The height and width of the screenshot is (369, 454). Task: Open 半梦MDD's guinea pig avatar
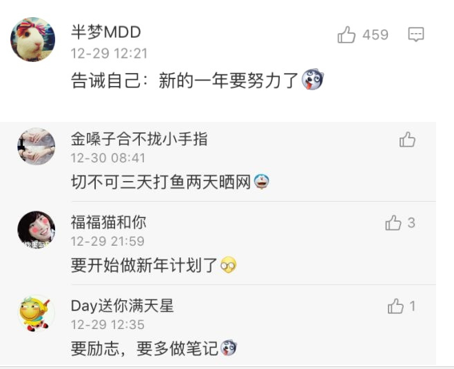click(32, 39)
